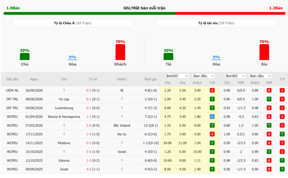Click green T handicap badge in Bắc Ireland row
The width and height of the screenshot is (288, 178).
(269, 125)
